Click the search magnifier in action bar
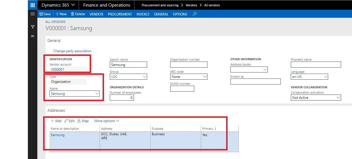 click(195, 14)
